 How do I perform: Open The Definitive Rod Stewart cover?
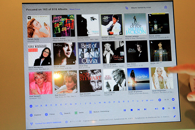tap(90, 81)
